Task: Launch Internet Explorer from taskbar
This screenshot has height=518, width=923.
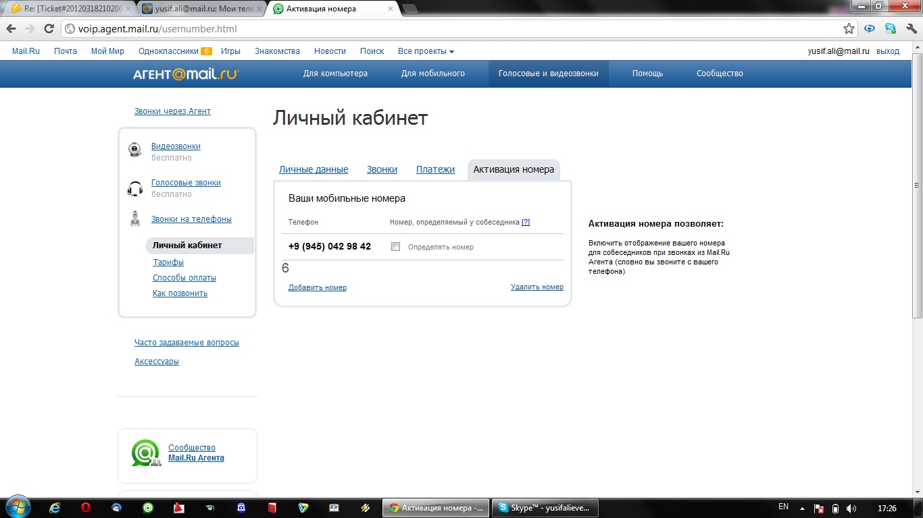Action: tap(55, 508)
